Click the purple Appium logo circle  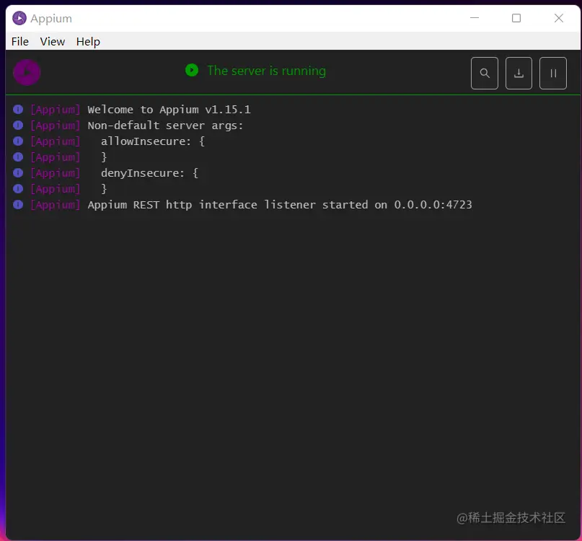click(27, 72)
